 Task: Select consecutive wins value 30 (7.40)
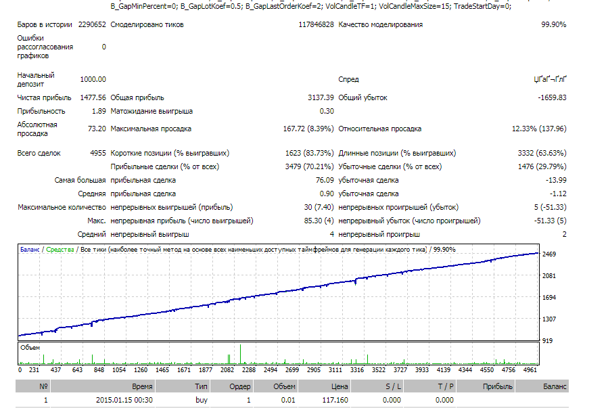319,207
